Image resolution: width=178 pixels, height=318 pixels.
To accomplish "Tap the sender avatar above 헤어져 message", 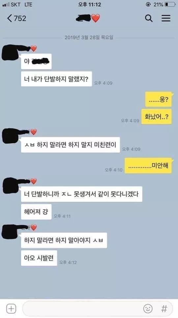I will [11, 185].
